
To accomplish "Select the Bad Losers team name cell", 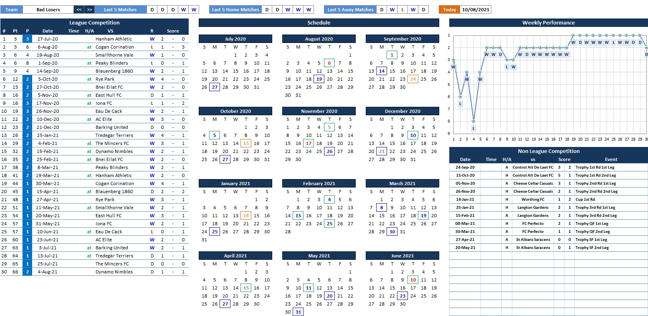I will 48,10.
